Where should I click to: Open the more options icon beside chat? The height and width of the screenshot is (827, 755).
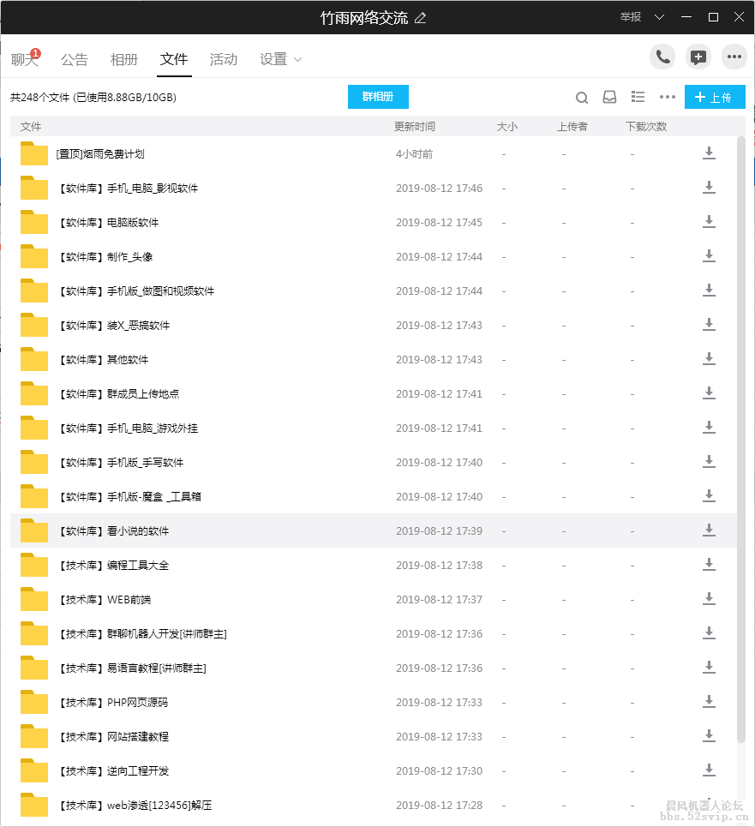click(734, 57)
